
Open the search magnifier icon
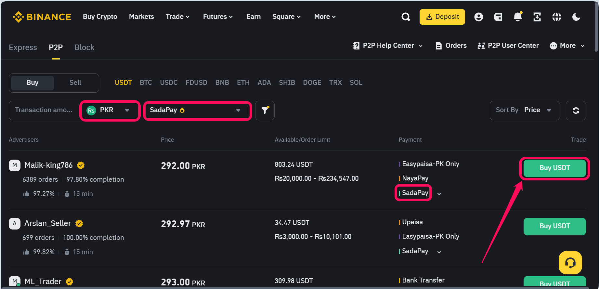pyautogui.click(x=406, y=17)
